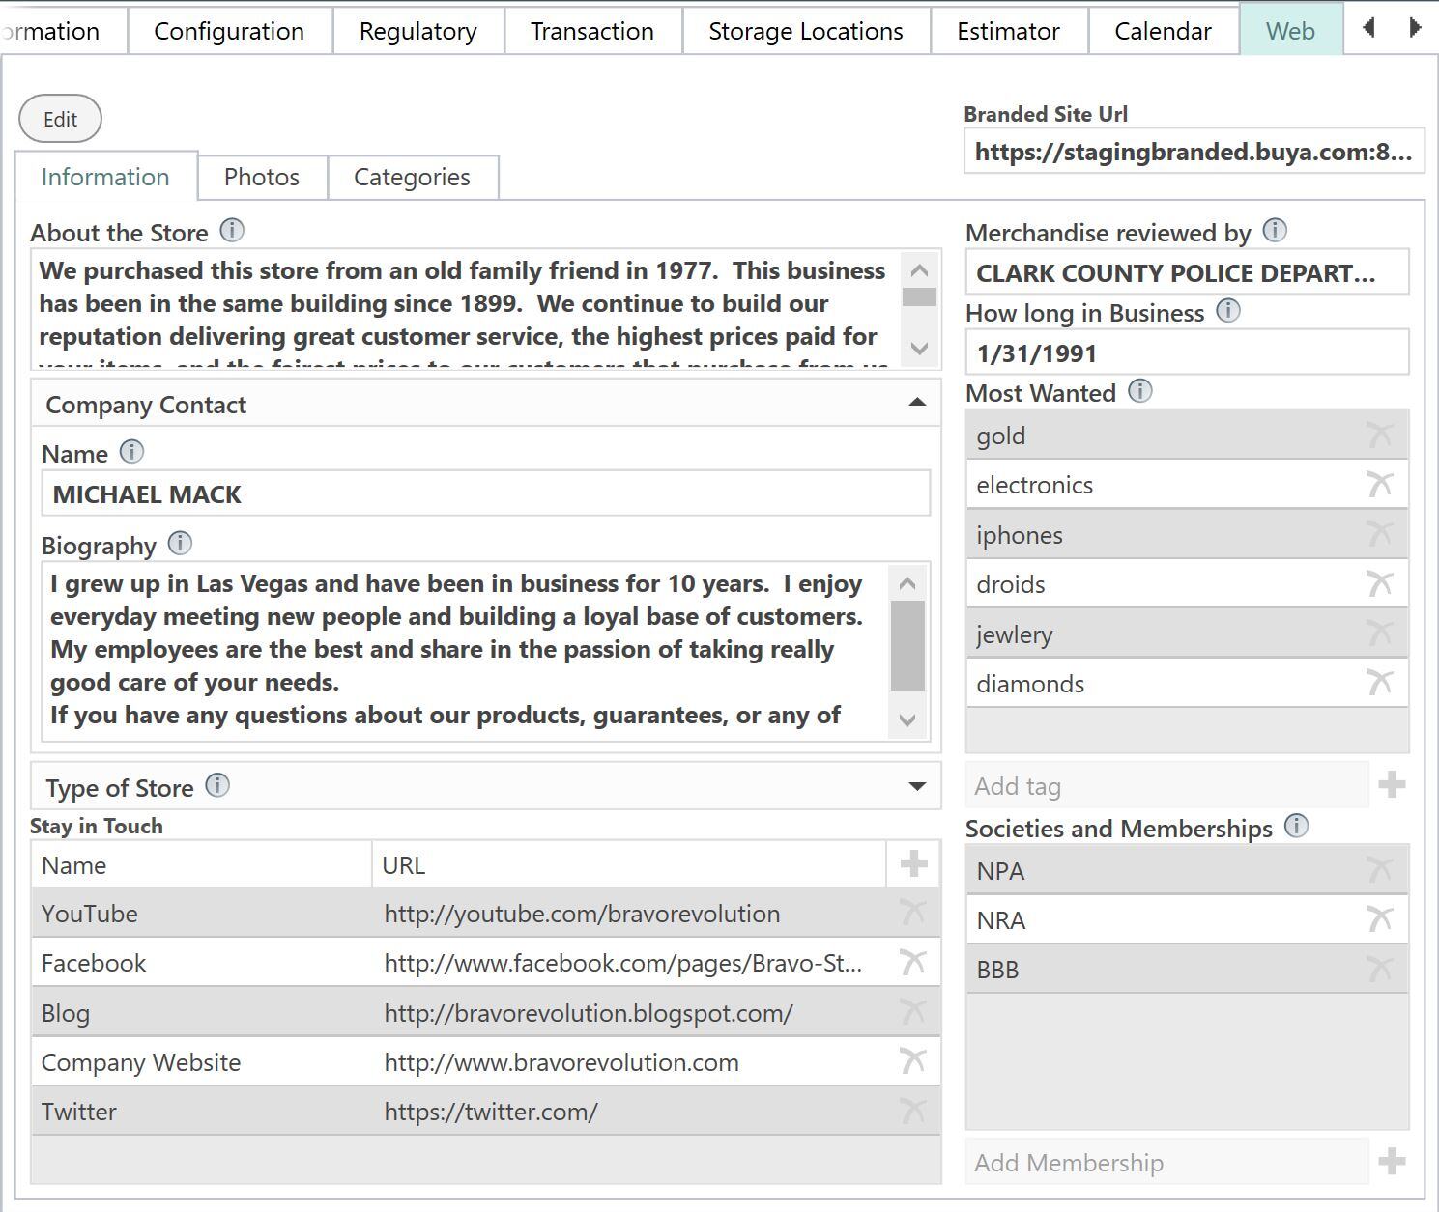Click About the Store scroll down arrow
1439x1212 pixels.
[919, 349]
